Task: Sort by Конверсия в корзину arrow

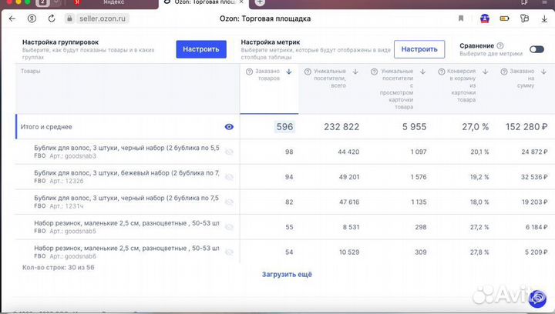Action: click(485, 72)
